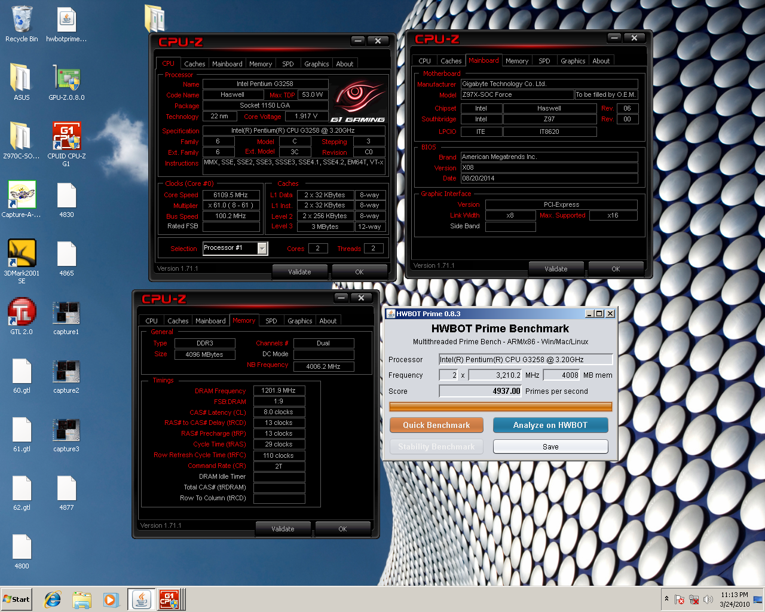
Task: Open capture2 image on desktop
Action: coord(66,375)
